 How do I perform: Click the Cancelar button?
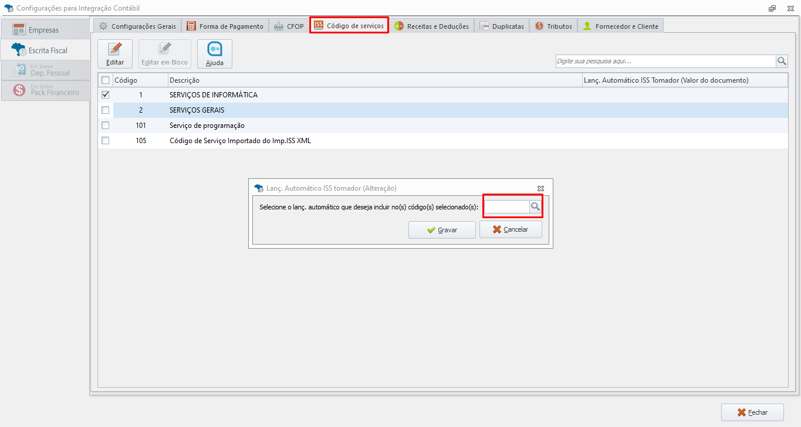click(511, 229)
